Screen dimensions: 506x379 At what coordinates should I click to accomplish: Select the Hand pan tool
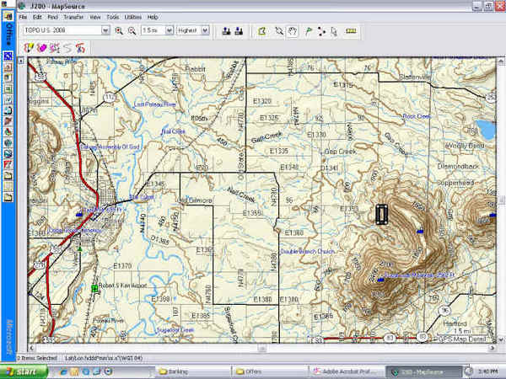[x=293, y=31]
